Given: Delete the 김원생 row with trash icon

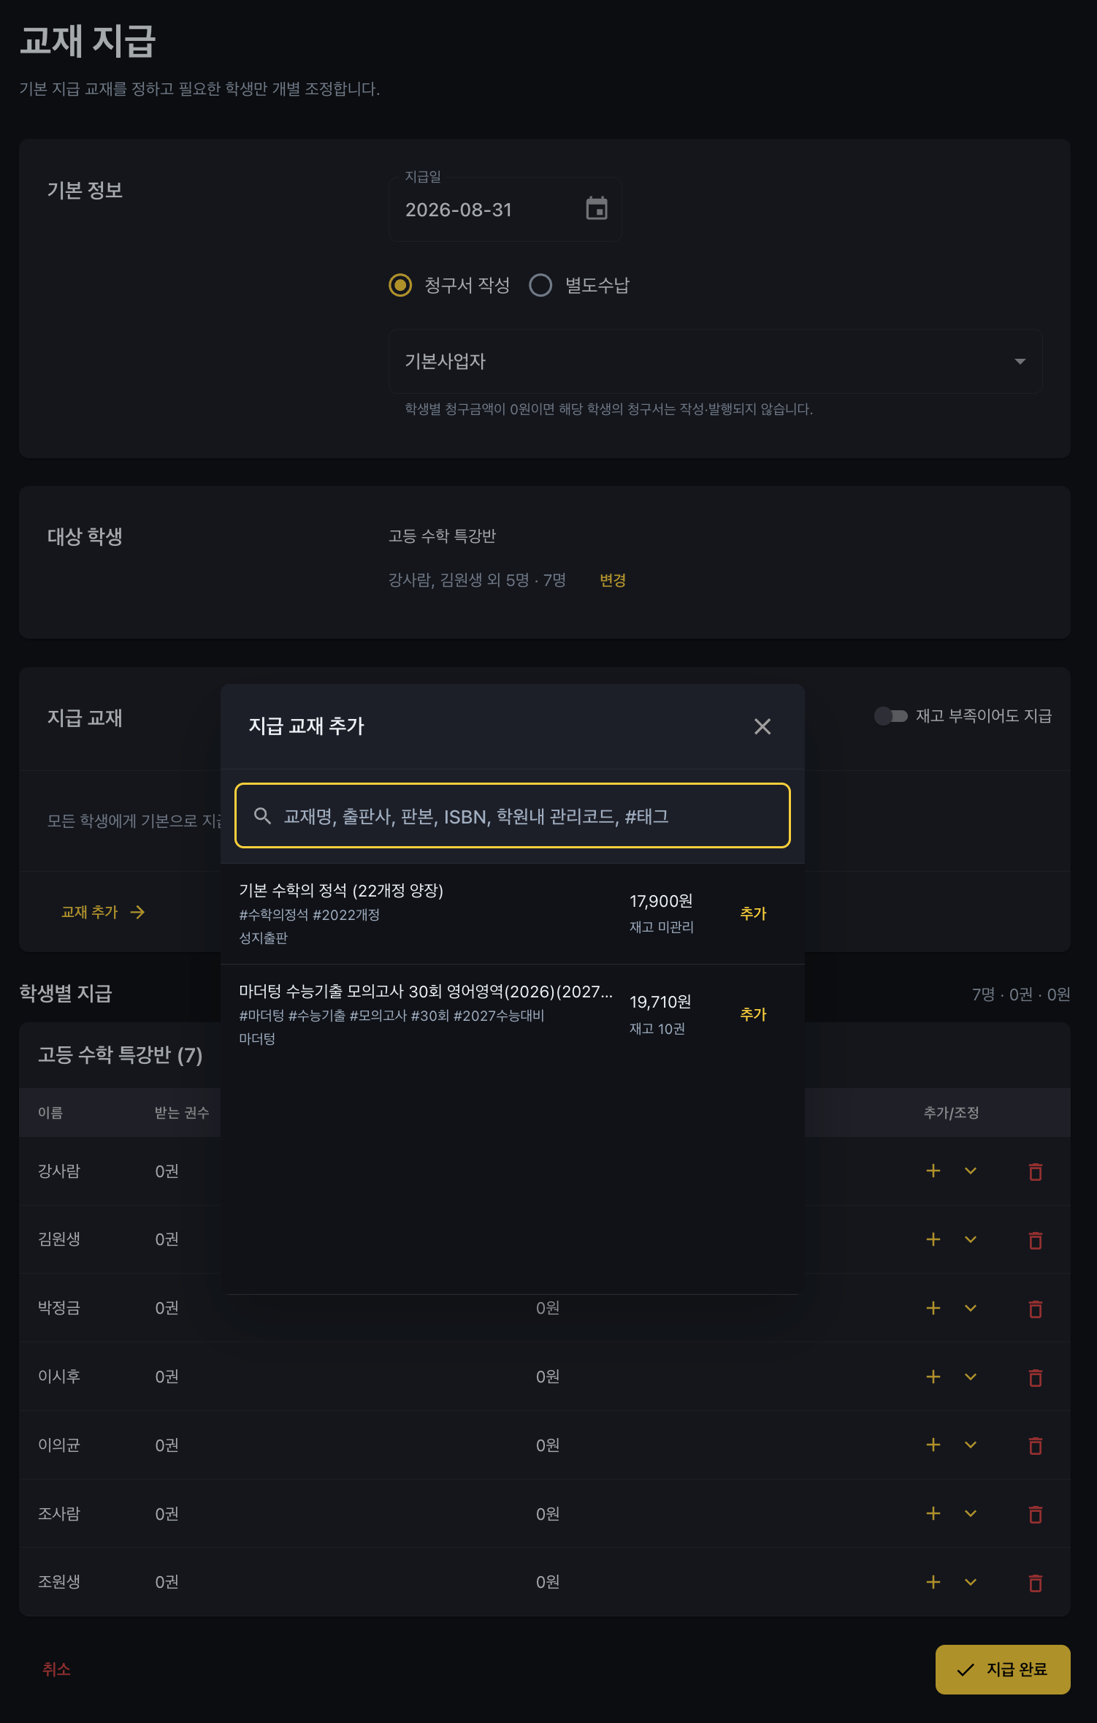Looking at the screenshot, I should (x=1035, y=1240).
